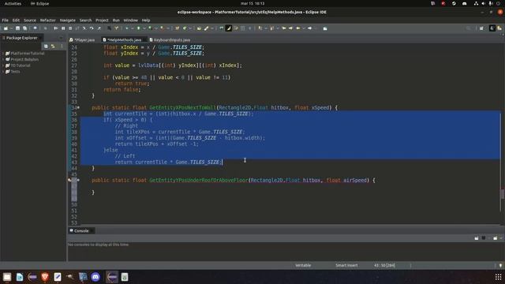Collapse the GetEntityYPosUnderRoofOrAboveFloor method fold

pyautogui.click(x=78, y=180)
